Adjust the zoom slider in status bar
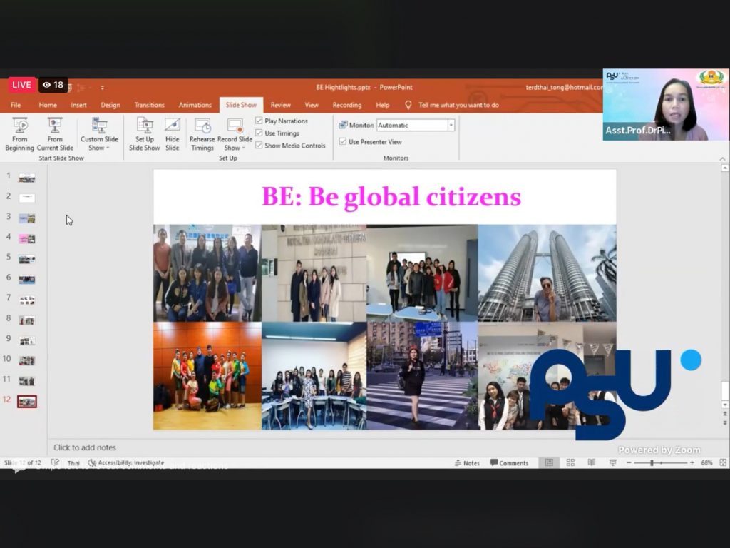The width and height of the screenshot is (730, 548). click(652, 462)
